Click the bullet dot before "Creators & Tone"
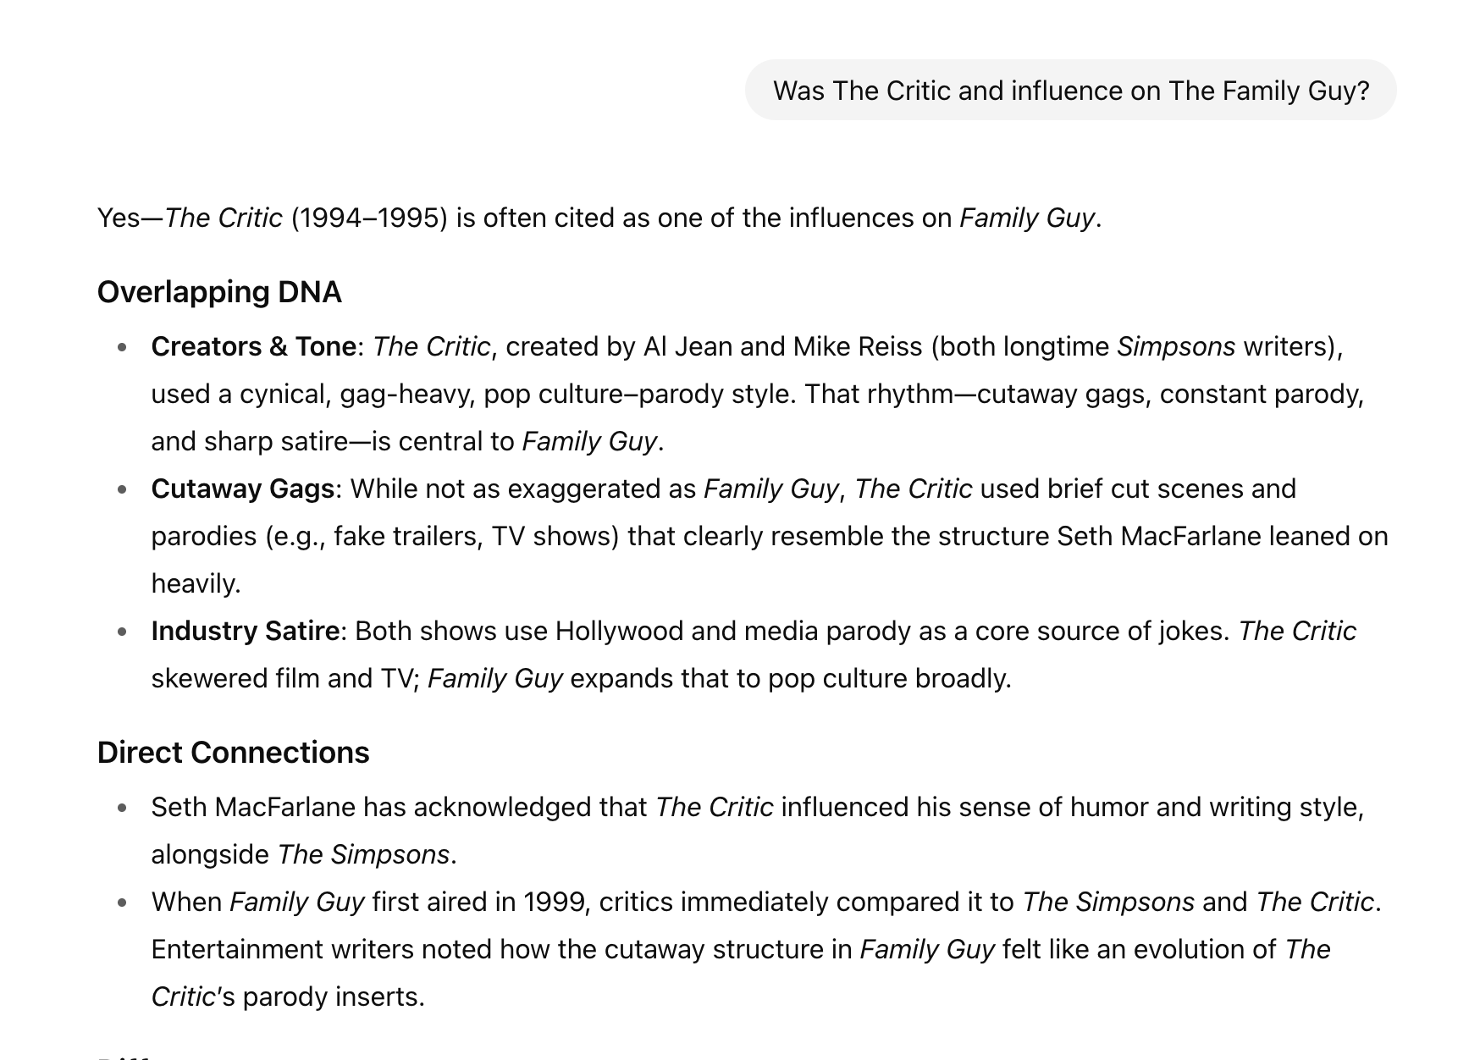Image resolution: width=1480 pixels, height=1060 pixels. coord(122,347)
